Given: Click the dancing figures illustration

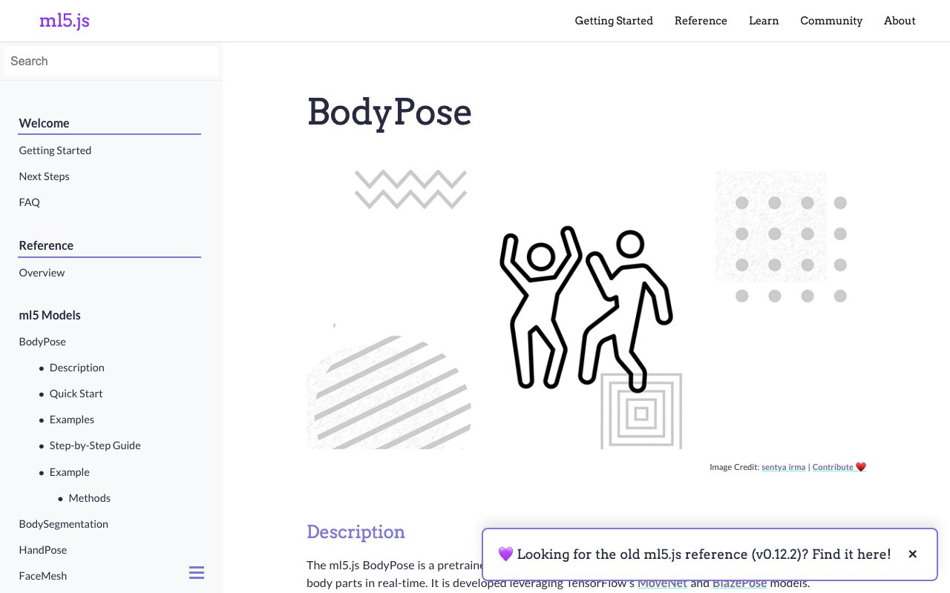Looking at the screenshot, I should pyautogui.click(x=586, y=308).
